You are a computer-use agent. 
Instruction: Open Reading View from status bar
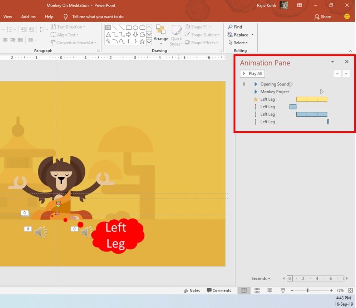pos(270,290)
